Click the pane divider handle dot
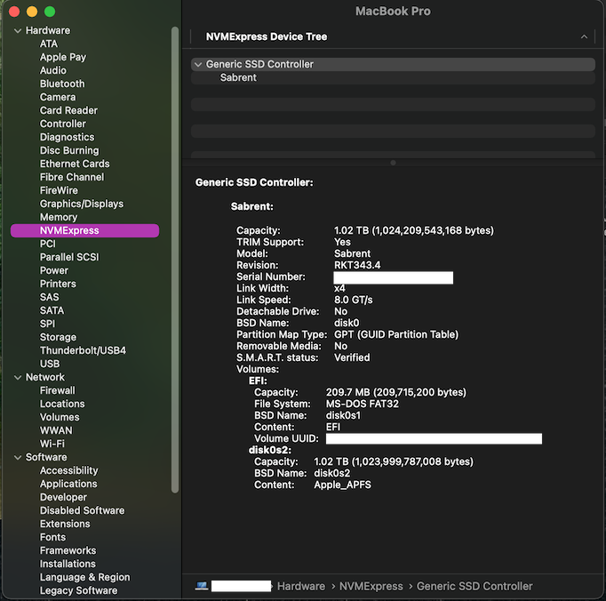606x601 pixels. click(394, 163)
